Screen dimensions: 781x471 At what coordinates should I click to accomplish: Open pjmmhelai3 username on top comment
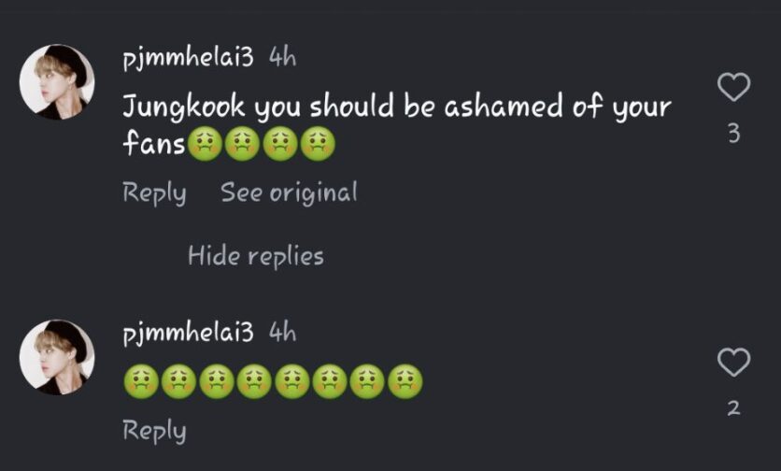point(188,58)
